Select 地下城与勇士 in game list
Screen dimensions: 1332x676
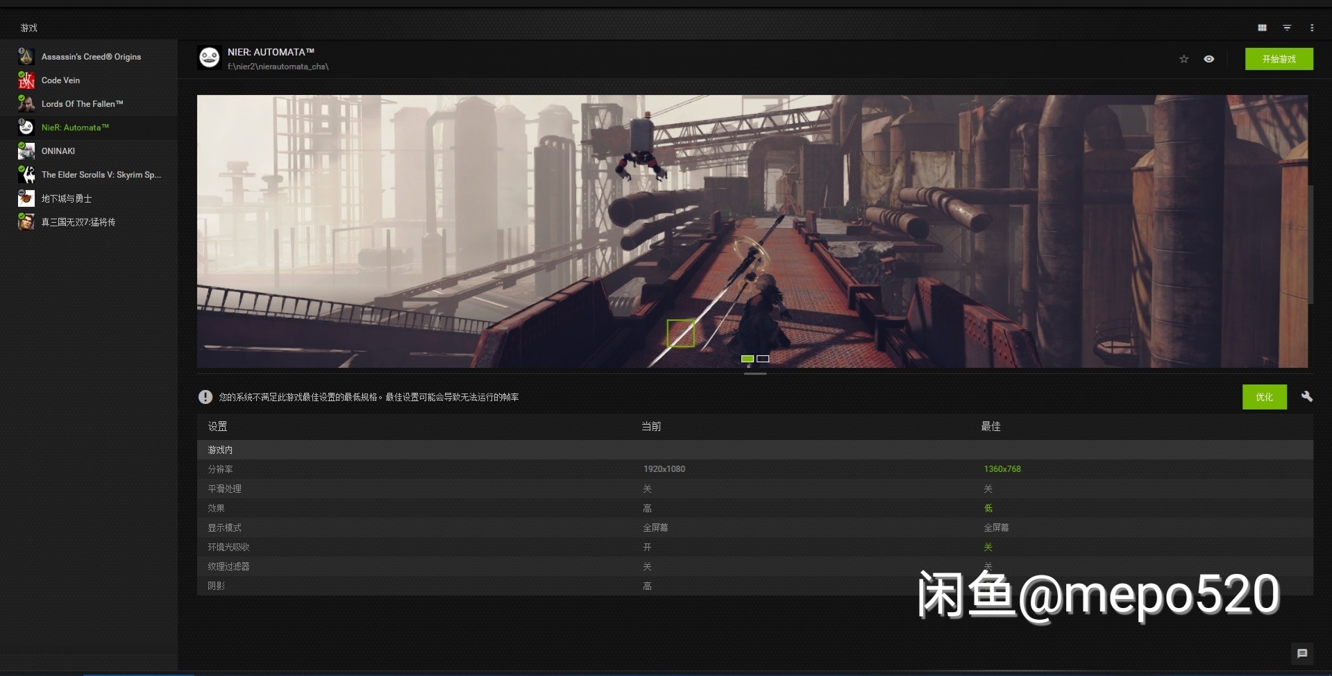(89, 198)
